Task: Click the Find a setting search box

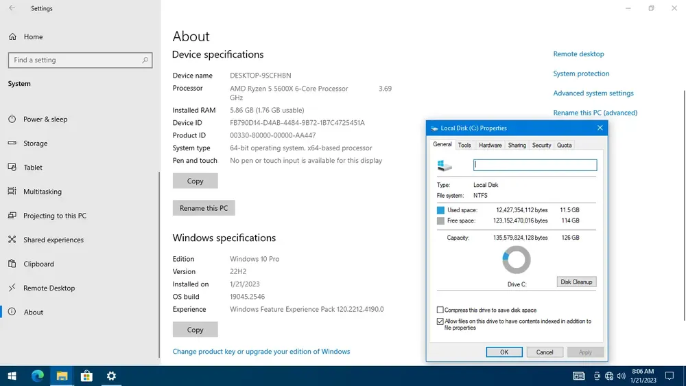Action: click(79, 60)
